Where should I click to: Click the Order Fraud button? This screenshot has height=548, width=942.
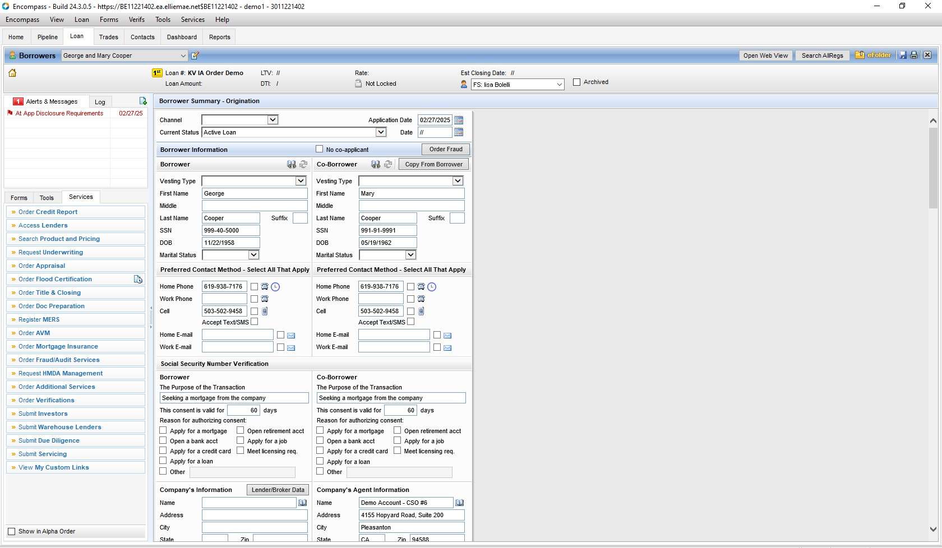pos(446,149)
